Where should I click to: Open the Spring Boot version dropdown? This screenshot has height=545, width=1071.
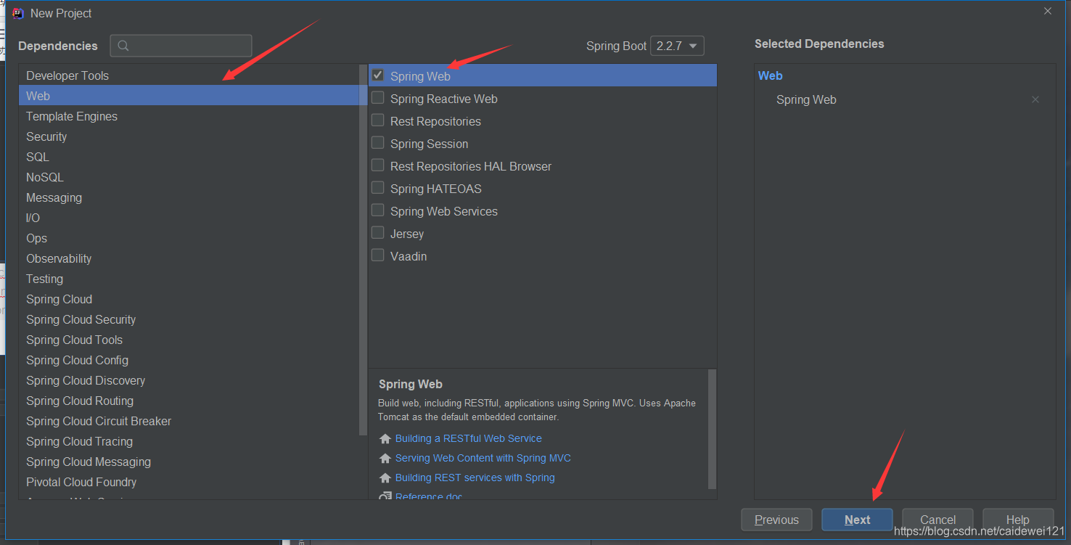coord(677,46)
